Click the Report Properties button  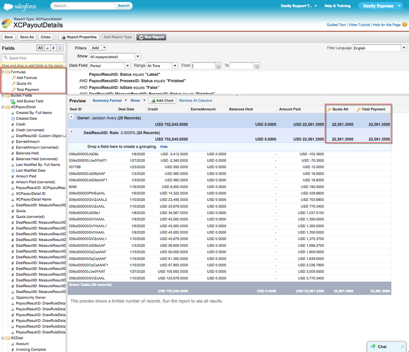pyautogui.click(x=79, y=37)
